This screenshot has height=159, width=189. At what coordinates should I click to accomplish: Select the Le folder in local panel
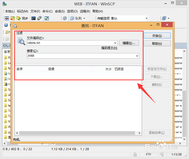pos(7,63)
